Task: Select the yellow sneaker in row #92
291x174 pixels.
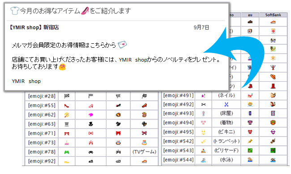Action: 67,162
